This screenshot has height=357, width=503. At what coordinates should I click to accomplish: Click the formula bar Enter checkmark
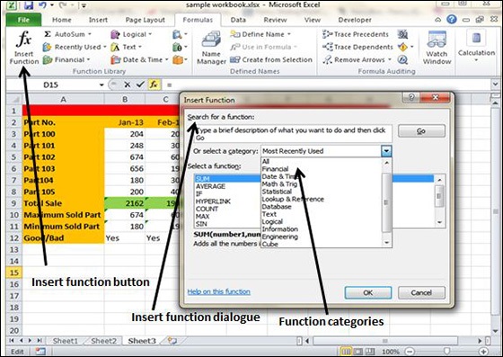[x=140, y=85]
